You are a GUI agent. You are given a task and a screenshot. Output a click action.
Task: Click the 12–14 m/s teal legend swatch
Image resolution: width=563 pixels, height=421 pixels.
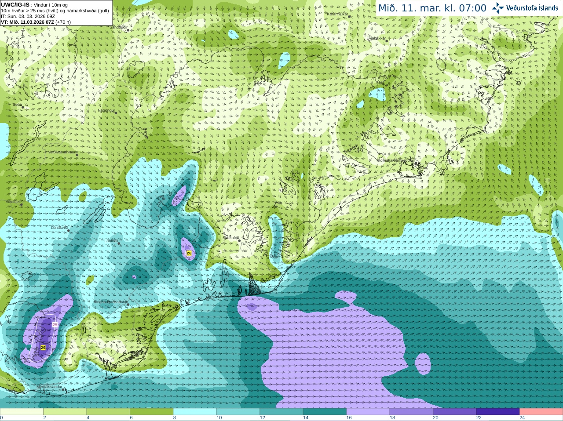[x=281, y=412]
